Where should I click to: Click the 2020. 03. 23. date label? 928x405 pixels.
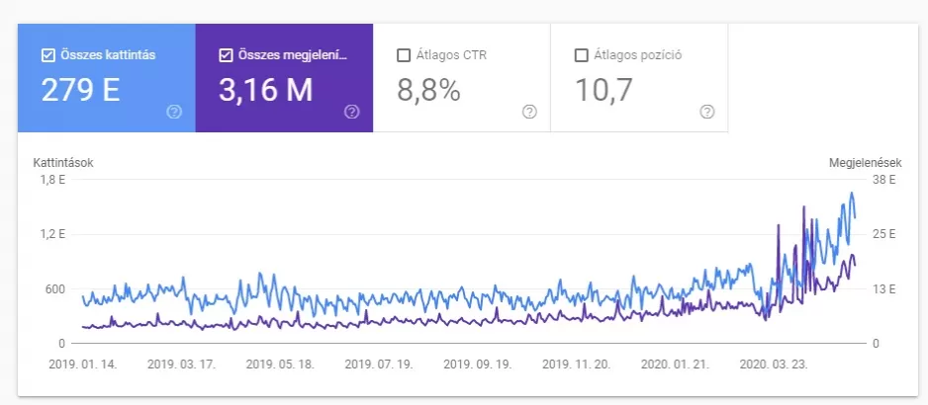[x=774, y=364]
